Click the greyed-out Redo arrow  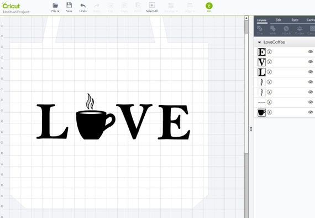[x=97, y=6]
